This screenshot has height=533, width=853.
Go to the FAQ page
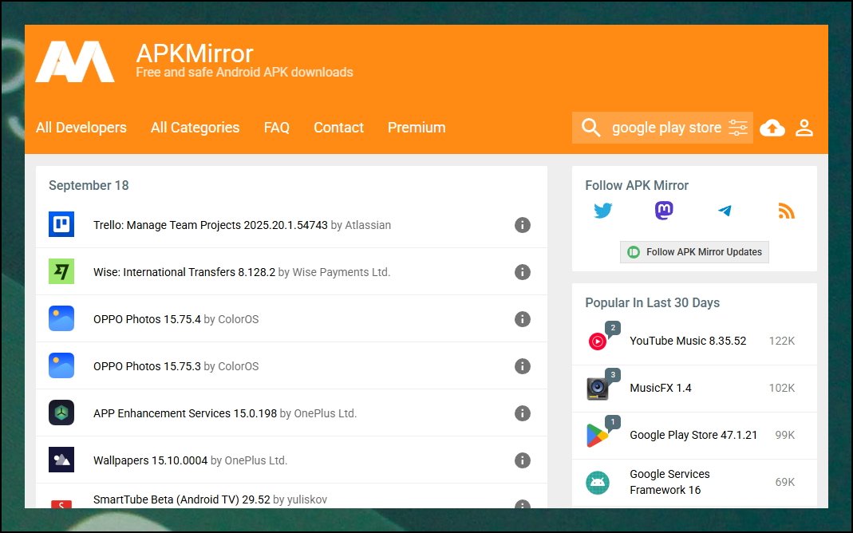(276, 128)
